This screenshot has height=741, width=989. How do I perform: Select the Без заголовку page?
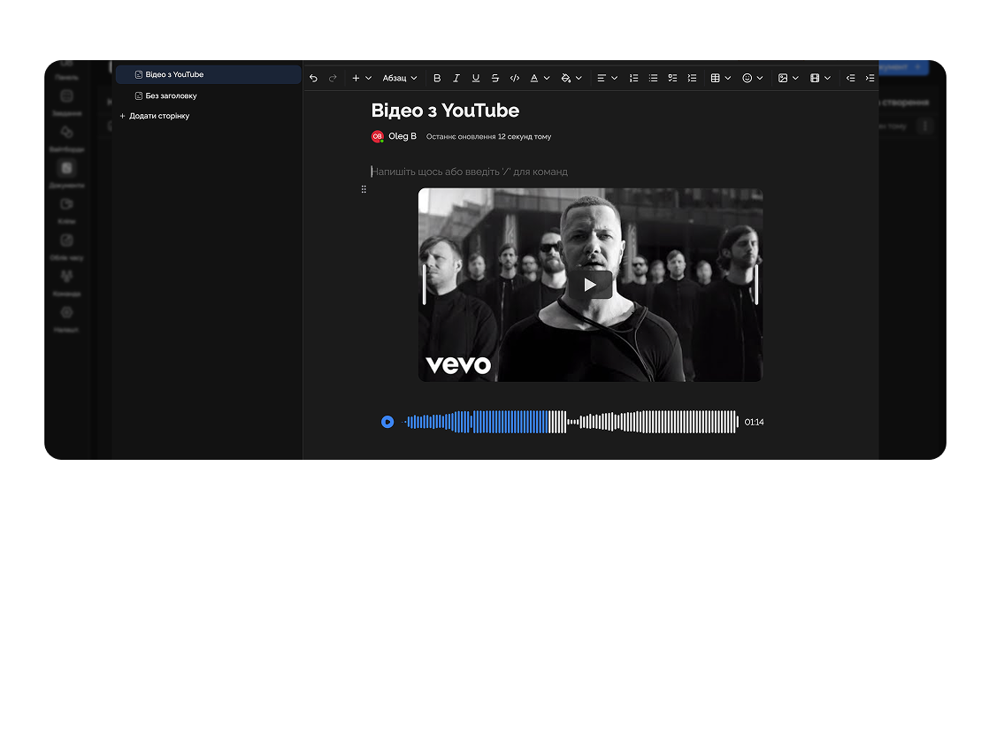[x=171, y=95]
